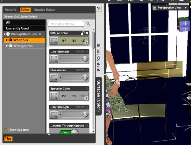The width and height of the screenshot is (191, 145).
Task: Open the pane options menu icon
Action: [x=99, y=9]
